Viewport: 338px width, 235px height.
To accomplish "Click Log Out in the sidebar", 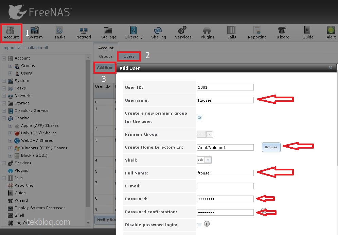I will (22, 223).
